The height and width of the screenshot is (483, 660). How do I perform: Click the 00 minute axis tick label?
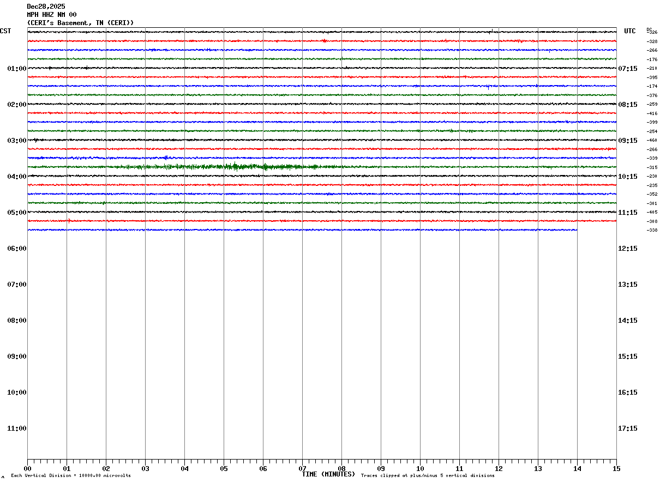[x=27, y=469]
